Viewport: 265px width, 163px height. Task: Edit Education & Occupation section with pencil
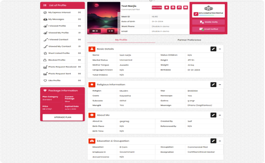point(213,141)
